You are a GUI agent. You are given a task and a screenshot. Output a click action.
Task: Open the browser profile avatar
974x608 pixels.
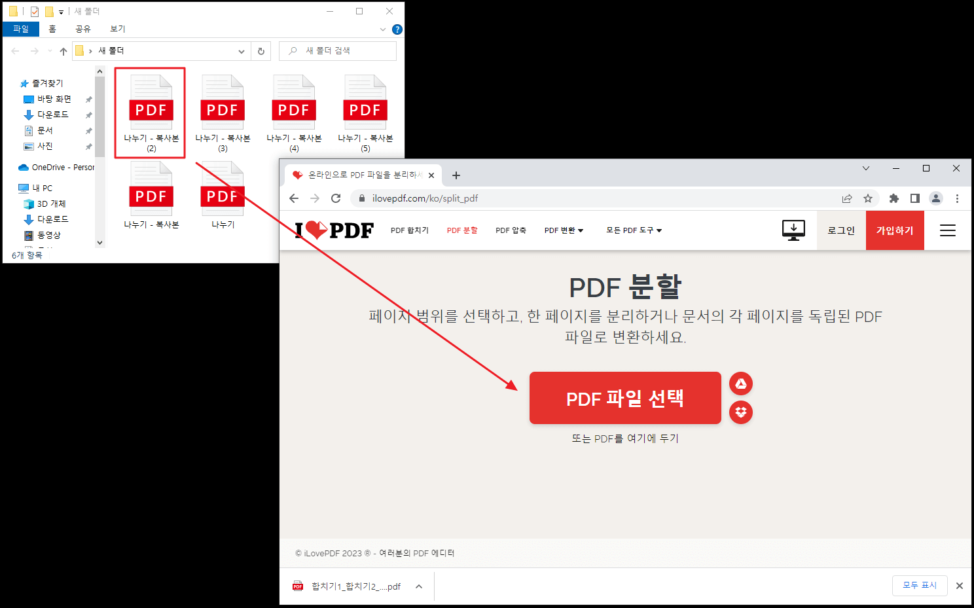tap(935, 198)
